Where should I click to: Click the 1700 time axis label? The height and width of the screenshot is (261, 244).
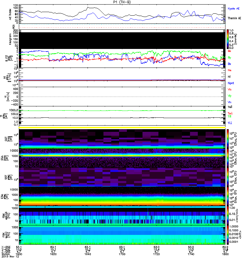point(122,254)
